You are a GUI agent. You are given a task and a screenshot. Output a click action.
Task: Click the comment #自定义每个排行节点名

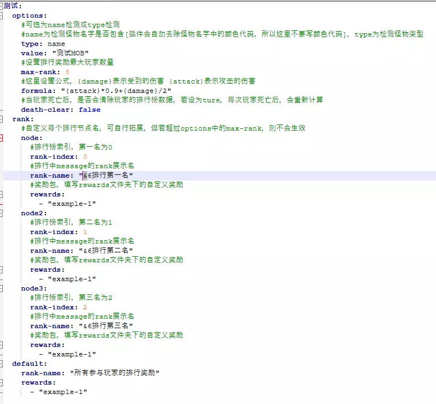[163, 128]
